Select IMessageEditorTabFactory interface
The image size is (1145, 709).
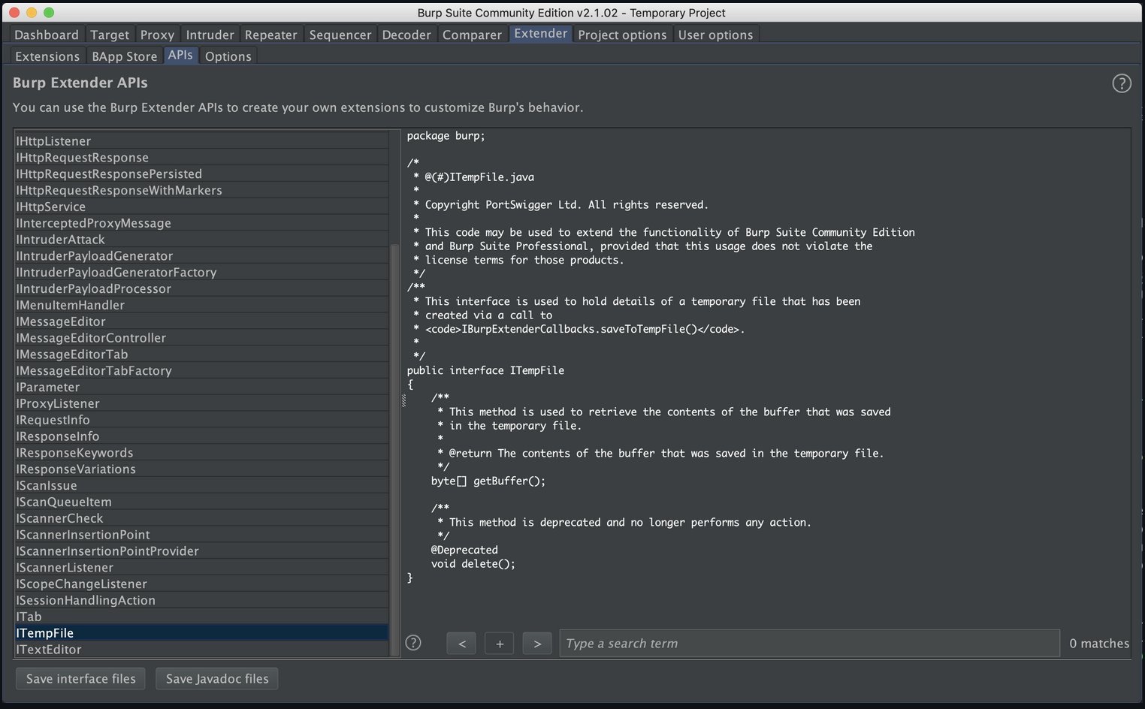click(x=201, y=371)
